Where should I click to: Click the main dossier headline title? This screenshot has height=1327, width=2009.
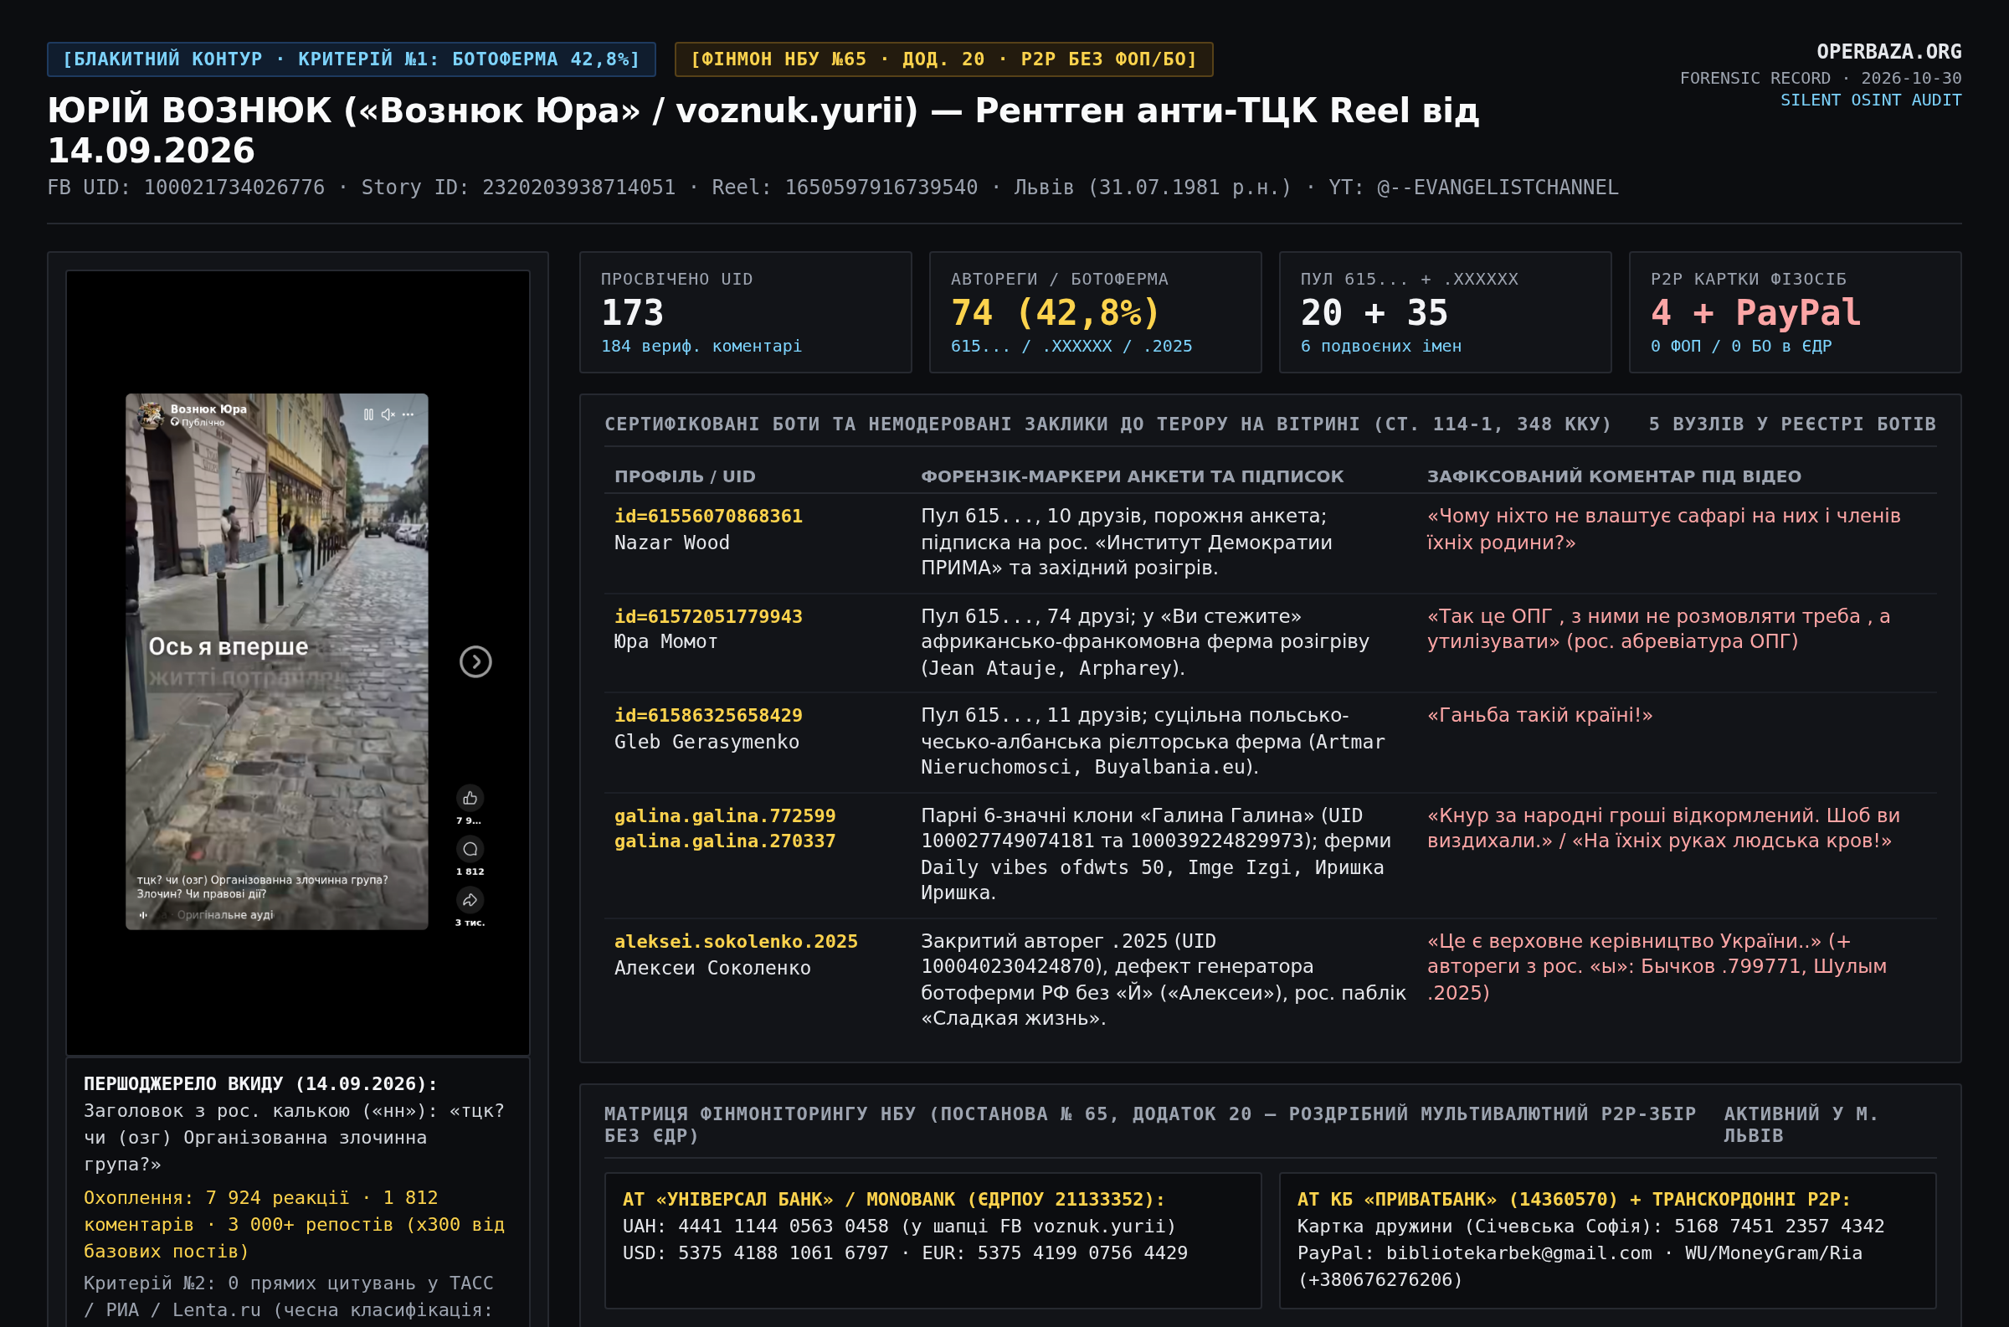click(763, 131)
